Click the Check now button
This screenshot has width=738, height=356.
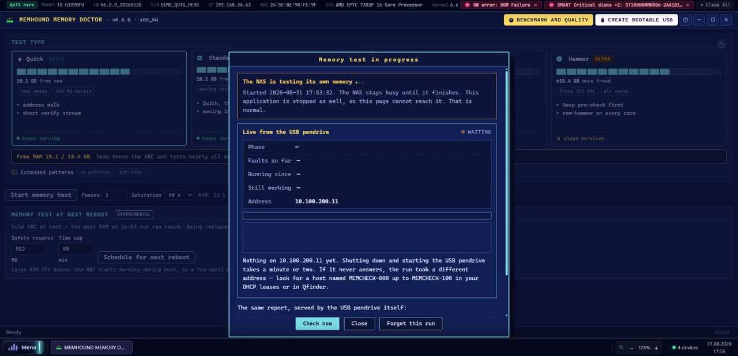click(318, 323)
